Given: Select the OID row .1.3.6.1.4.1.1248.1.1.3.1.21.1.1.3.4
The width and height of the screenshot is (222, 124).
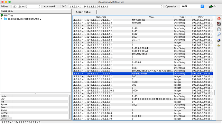Looking at the screenshot, I should (x=143, y=20).
